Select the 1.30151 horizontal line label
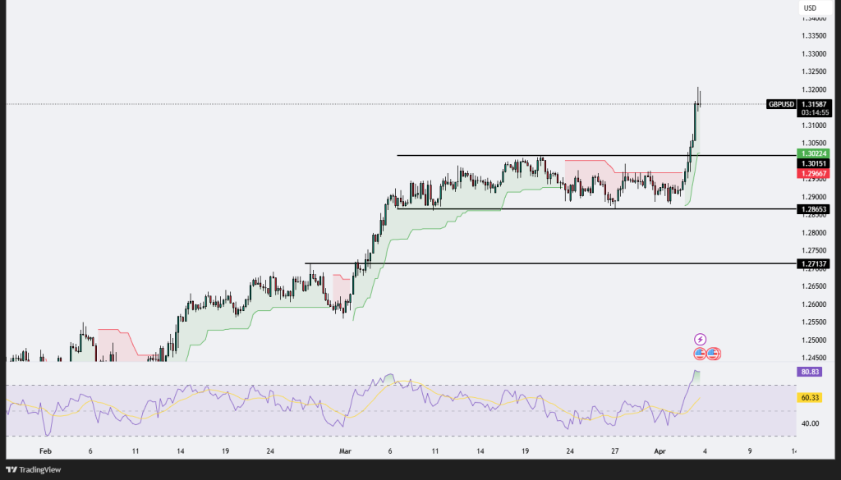 coord(815,164)
